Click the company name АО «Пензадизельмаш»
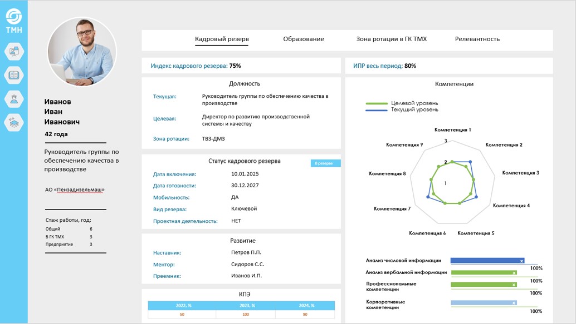The width and height of the screenshot is (576, 324). 75,190
